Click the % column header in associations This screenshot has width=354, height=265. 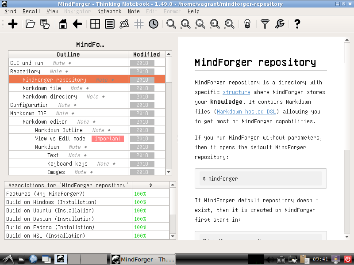point(150,185)
